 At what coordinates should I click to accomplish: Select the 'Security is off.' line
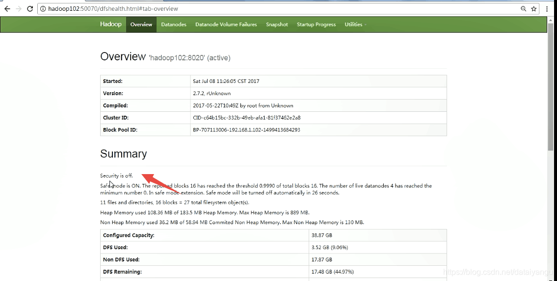[x=116, y=176]
